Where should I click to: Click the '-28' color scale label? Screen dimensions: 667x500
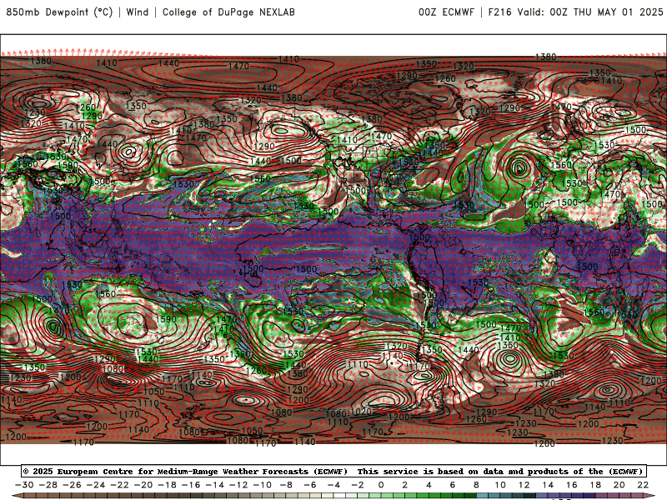tap(48, 485)
